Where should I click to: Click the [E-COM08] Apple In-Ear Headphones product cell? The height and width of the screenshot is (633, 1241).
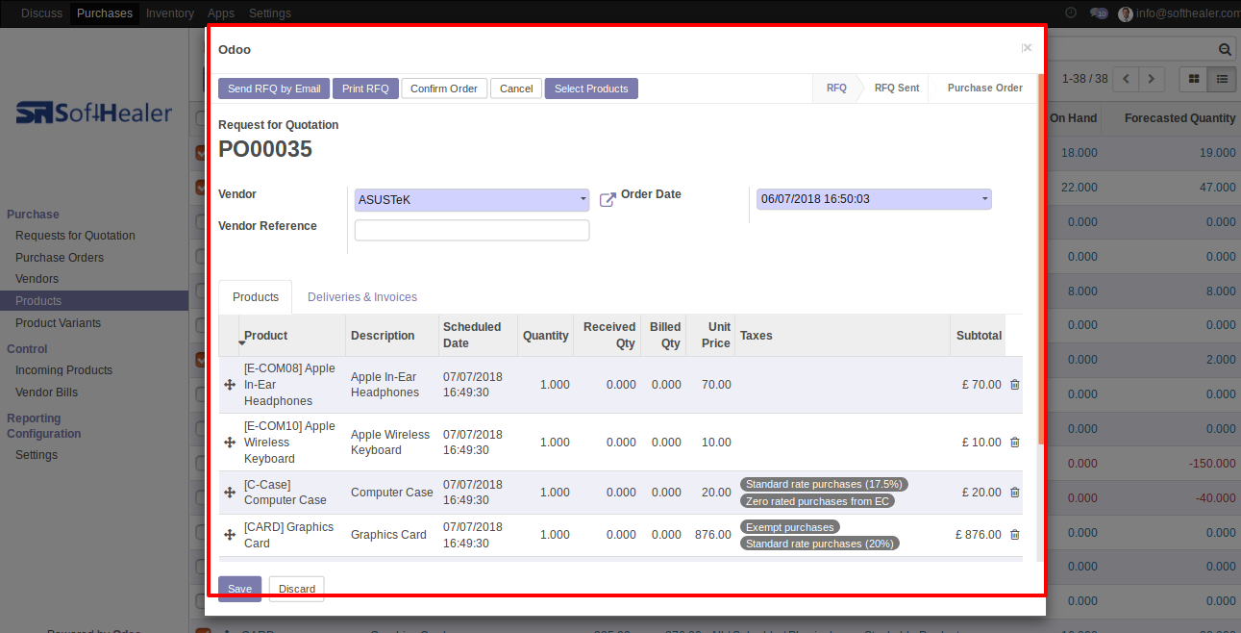point(291,385)
